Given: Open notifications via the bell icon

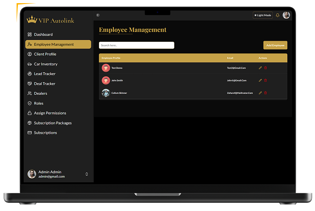Looking at the screenshot, I should (277, 15).
